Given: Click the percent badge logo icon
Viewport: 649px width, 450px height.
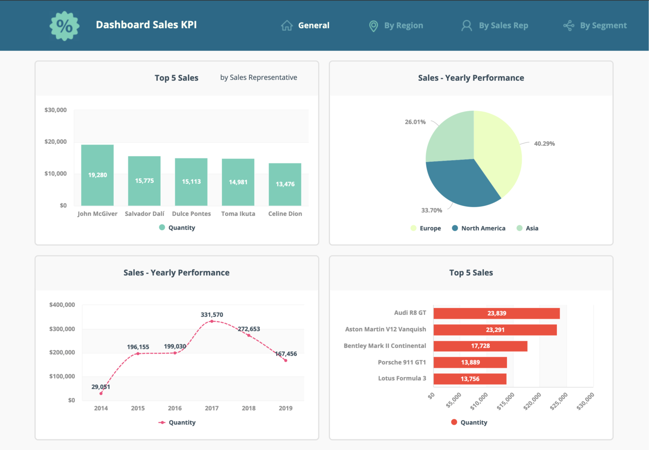Looking at the screenshot, I should point(64,26).
